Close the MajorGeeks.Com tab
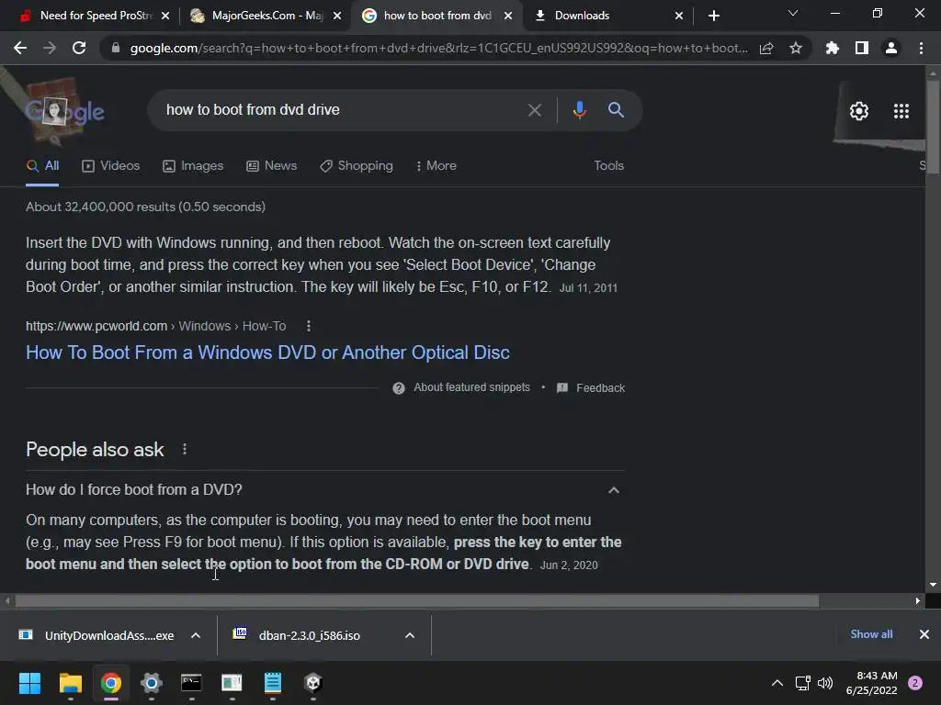The height and width of the screenshot is (705, 941). (337, 16)
